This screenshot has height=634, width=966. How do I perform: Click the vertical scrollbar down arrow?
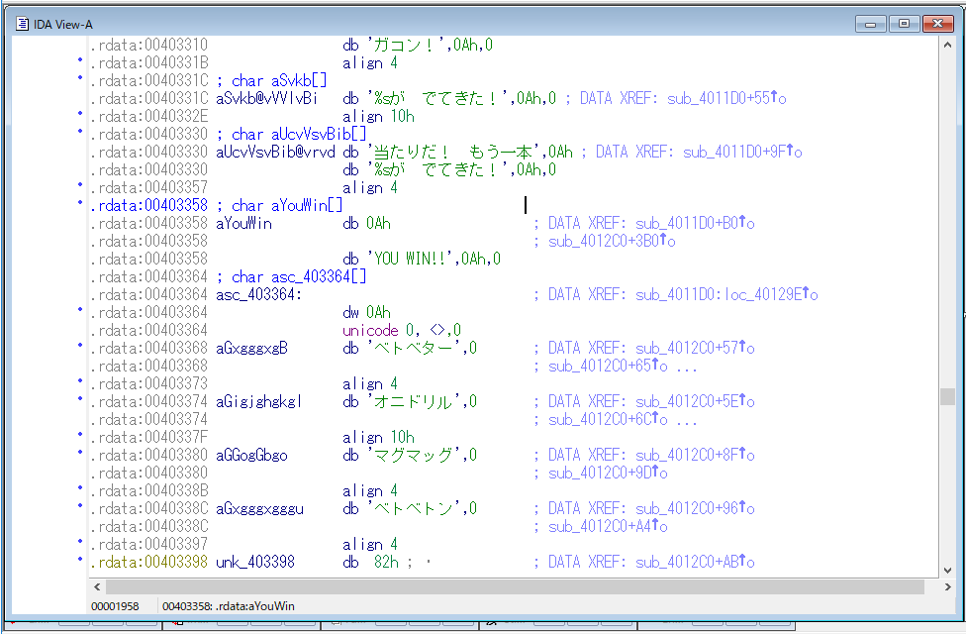click(947, 570)
